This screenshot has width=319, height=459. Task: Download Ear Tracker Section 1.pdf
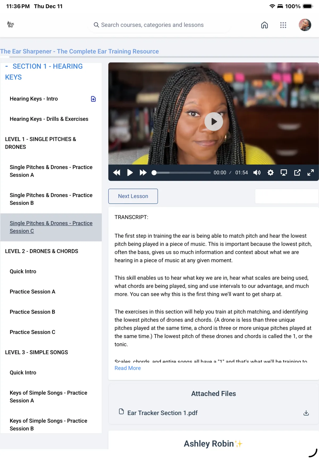(306, 413)
